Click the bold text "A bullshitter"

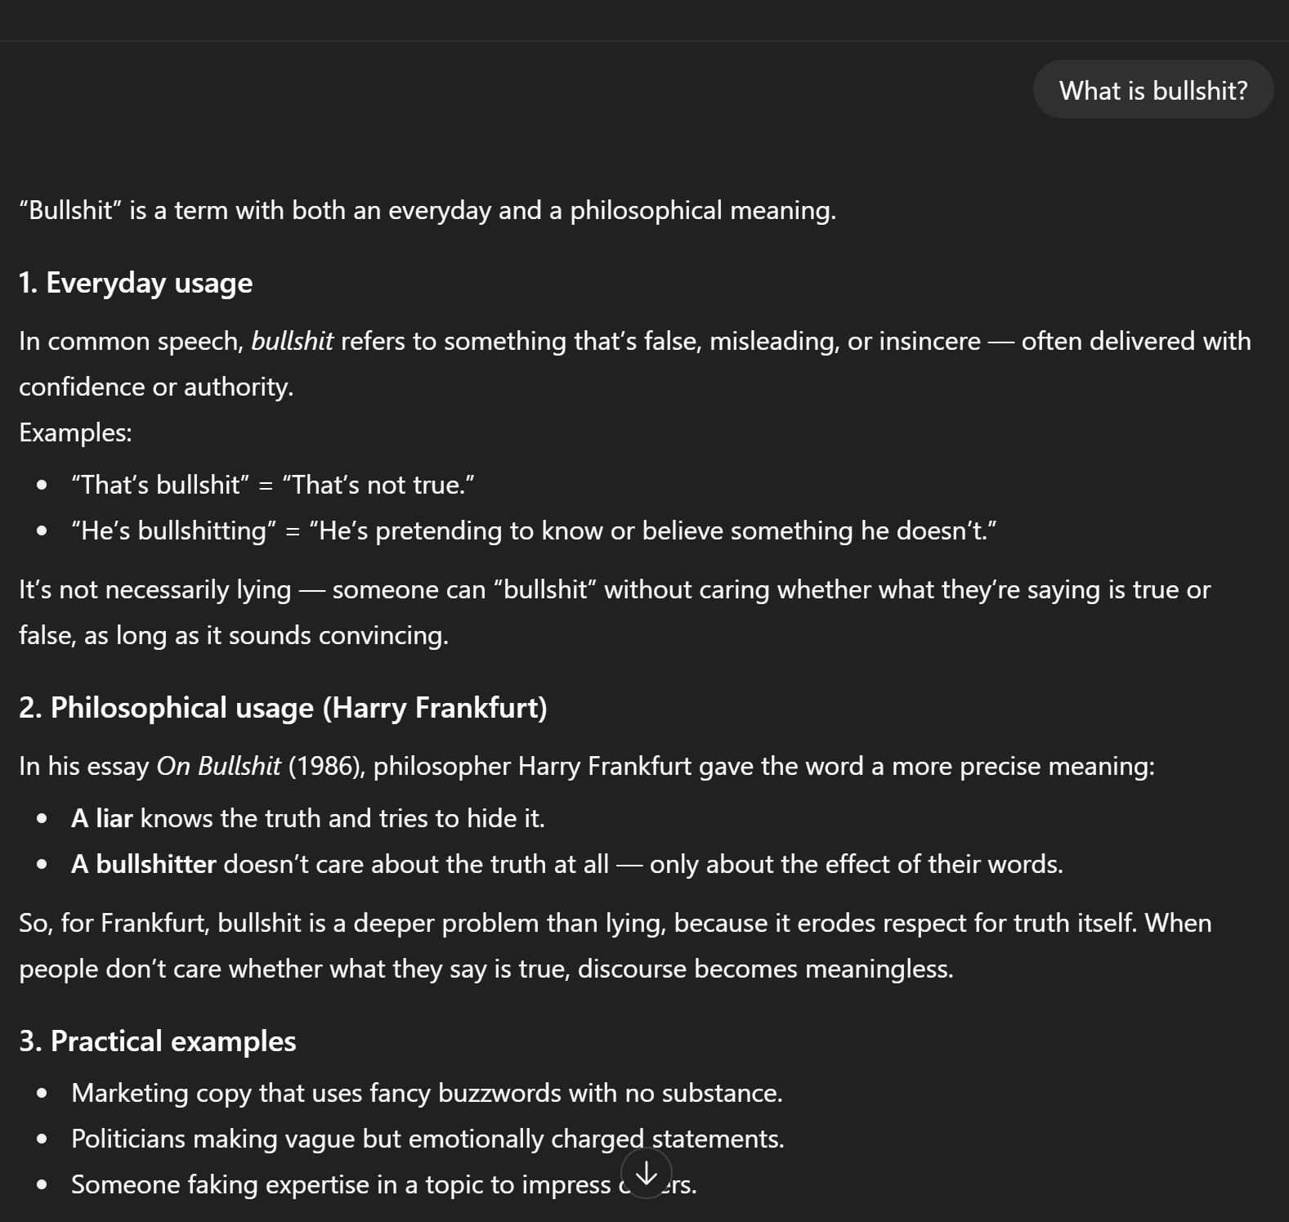pyautogui.click(x=144, y=864)
